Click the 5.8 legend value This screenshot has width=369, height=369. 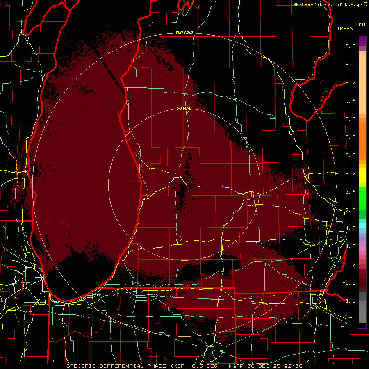351,137
